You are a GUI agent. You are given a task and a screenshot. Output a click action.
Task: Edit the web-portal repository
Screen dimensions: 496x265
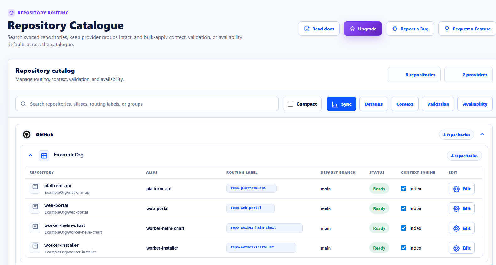[x=461, y=209]
